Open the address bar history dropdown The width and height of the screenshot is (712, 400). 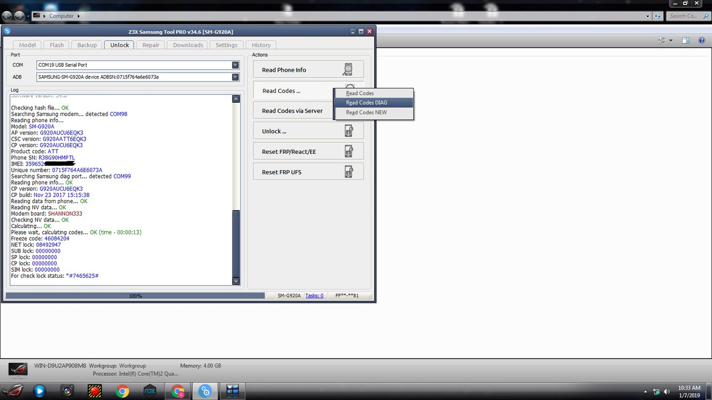pos(648,16)
